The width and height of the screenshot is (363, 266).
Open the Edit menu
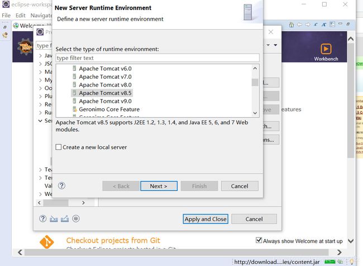(20, 16)
